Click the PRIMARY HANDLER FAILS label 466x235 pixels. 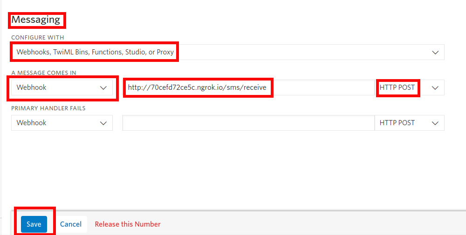click(x=48, y=108)
